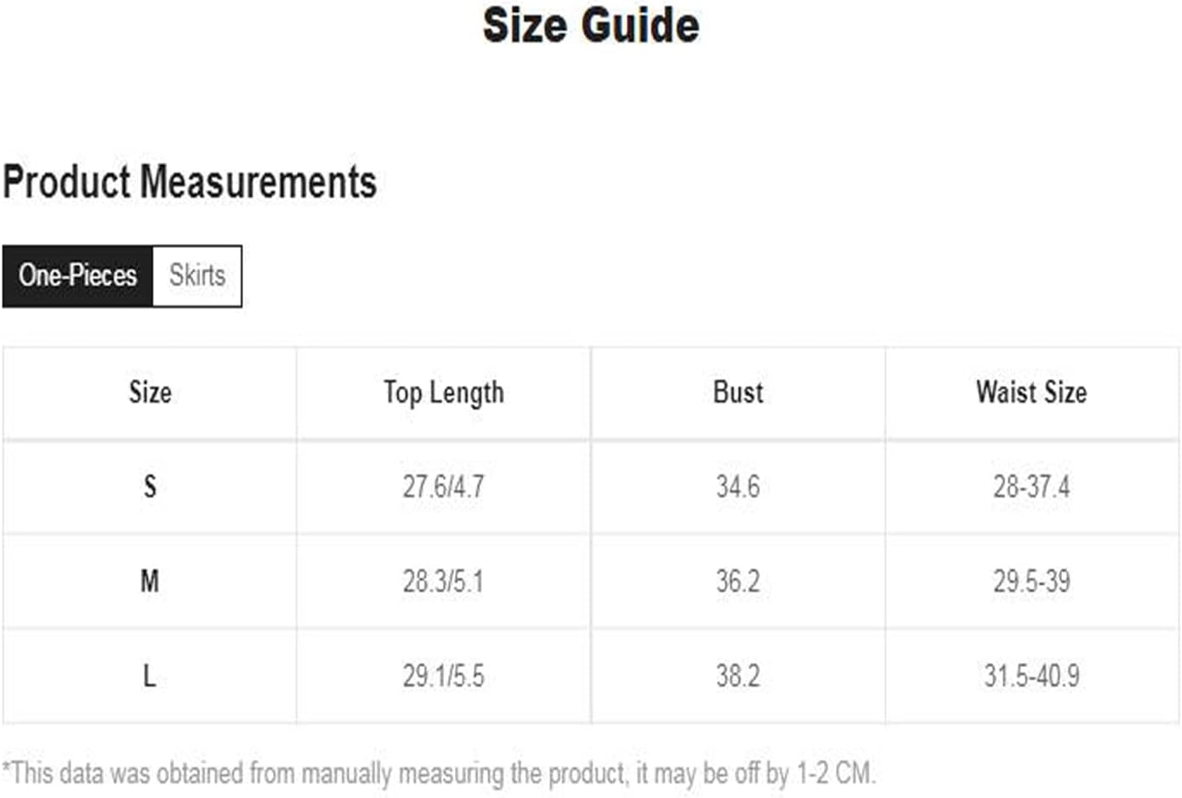This screenshot has height=798, width=1182.
Task: Click the 38.2 bust value
Action: point(738,676)
